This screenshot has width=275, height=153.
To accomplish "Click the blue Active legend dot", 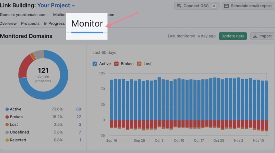I will tap(7, 109).
